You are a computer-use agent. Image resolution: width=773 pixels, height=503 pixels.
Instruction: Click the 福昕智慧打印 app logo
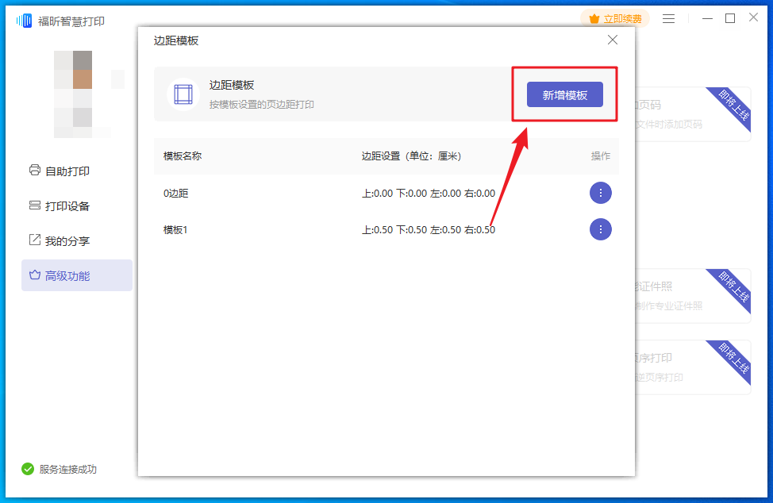pyautogui.click(x=25, y=21)
